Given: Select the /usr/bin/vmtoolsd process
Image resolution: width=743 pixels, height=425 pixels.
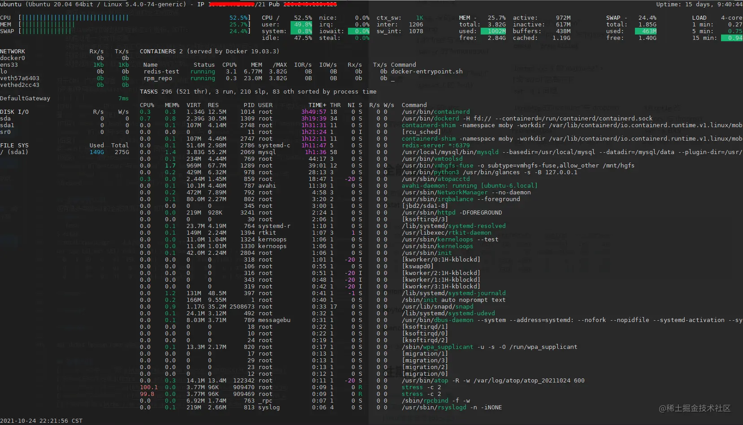Looking at the screenshot, I should pos(432,159).
